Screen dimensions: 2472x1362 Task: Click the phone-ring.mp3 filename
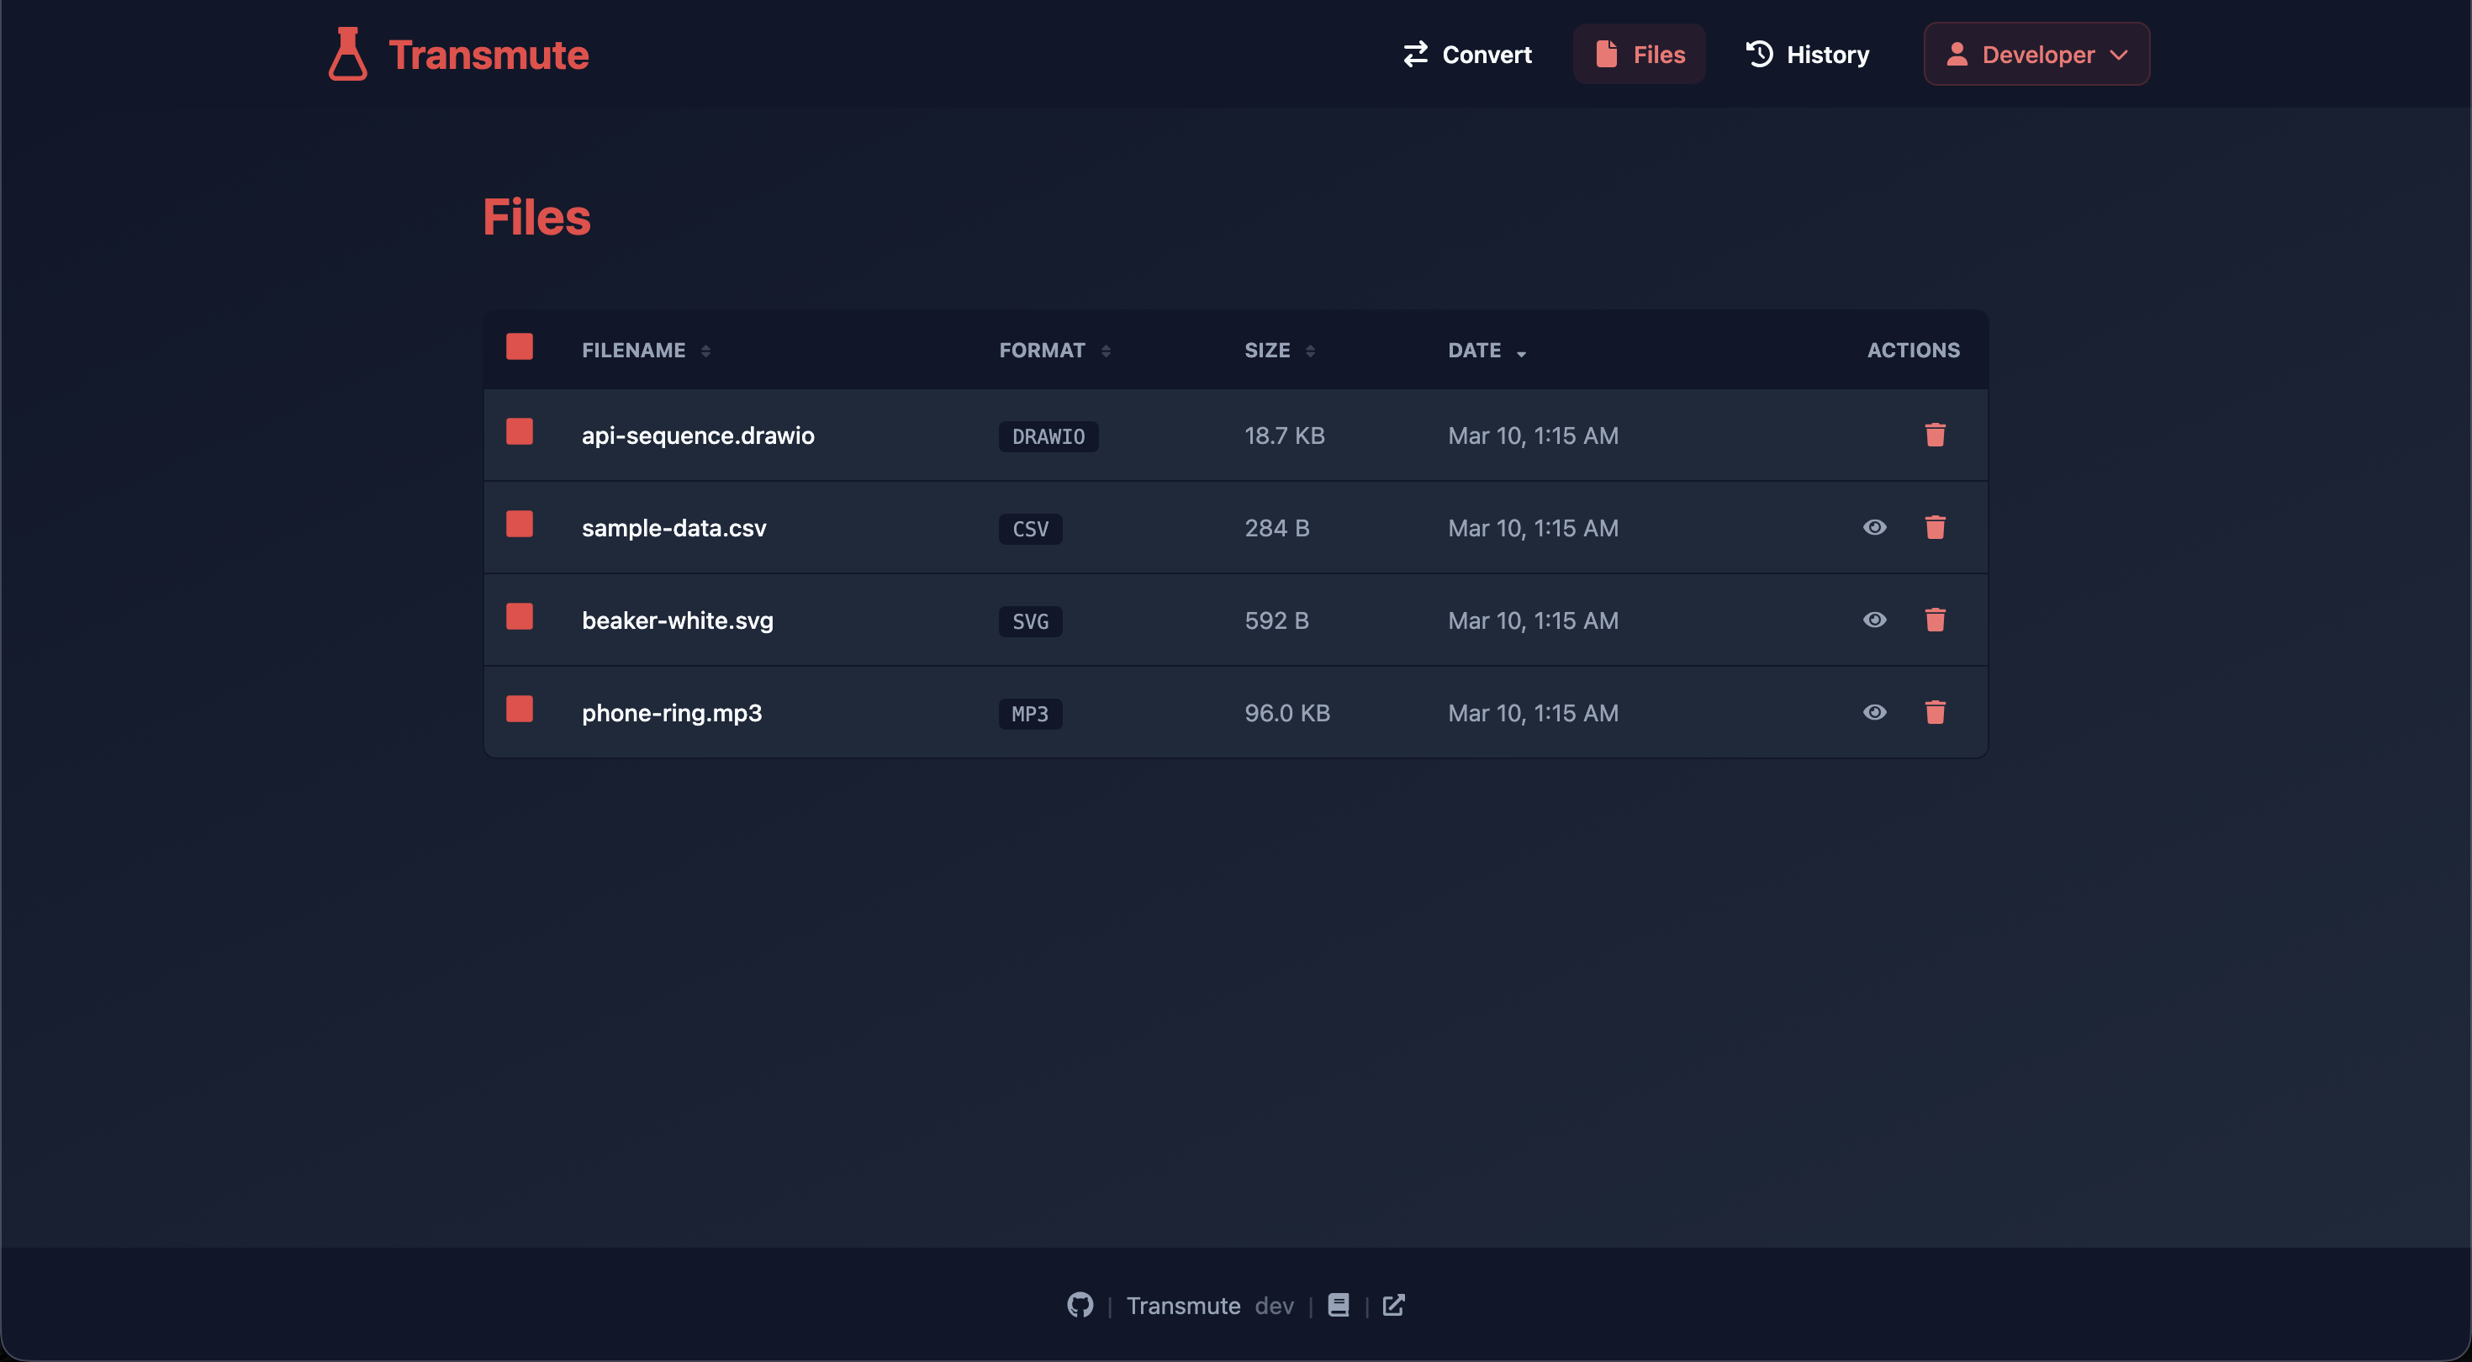pos(671,713)
